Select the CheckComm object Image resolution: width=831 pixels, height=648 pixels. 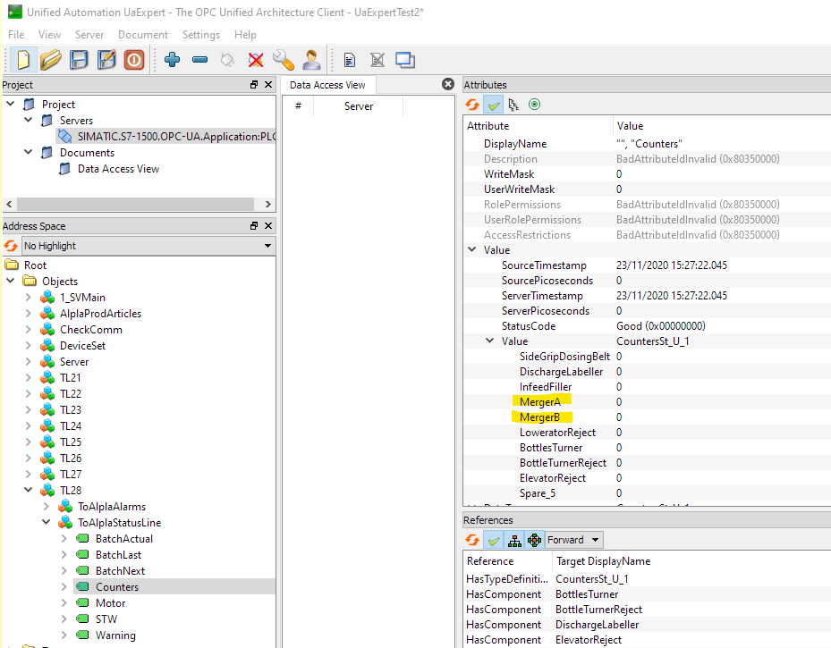(90, 329)
